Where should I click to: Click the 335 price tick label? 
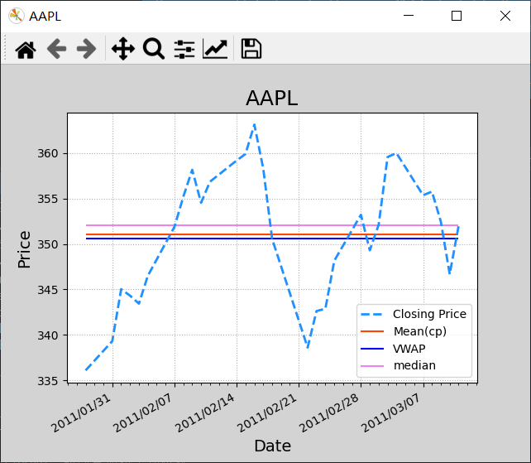click(48, 381)
